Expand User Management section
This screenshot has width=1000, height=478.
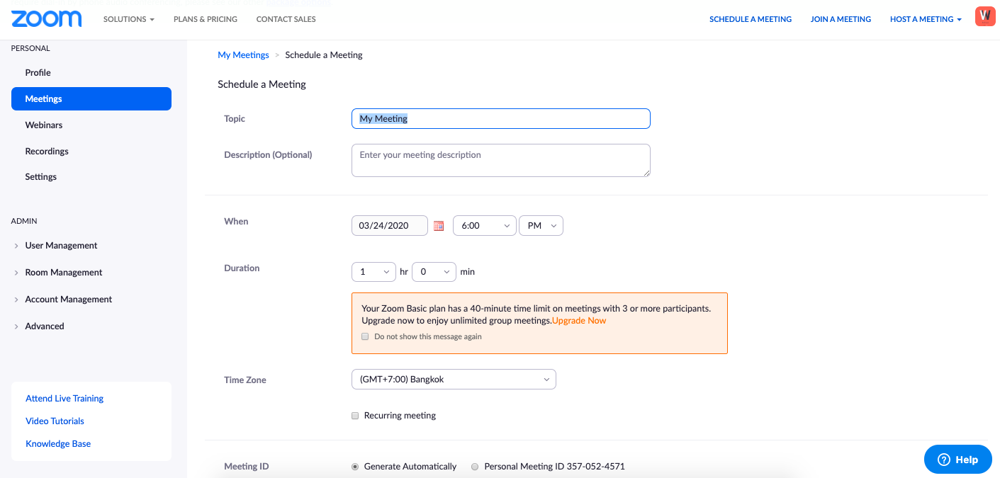coord(61,246)
